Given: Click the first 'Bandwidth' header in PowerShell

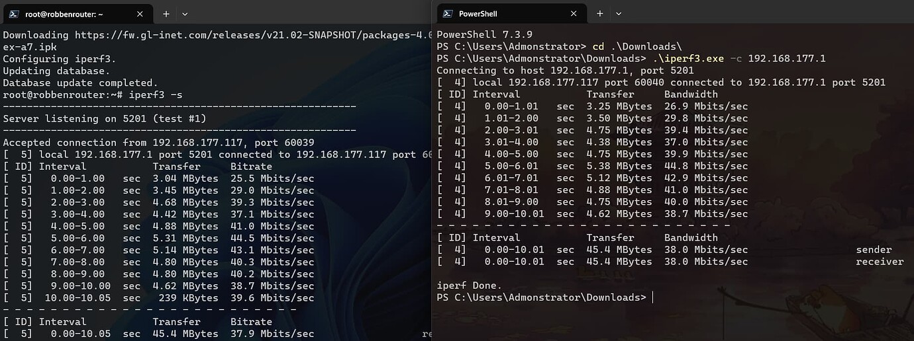Looking at the screenshot, I should (x=691, y=94).
